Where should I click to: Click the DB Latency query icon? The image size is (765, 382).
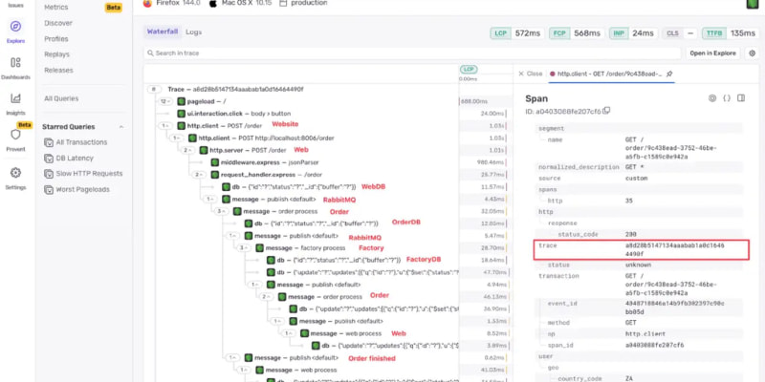tap(49, 158)
